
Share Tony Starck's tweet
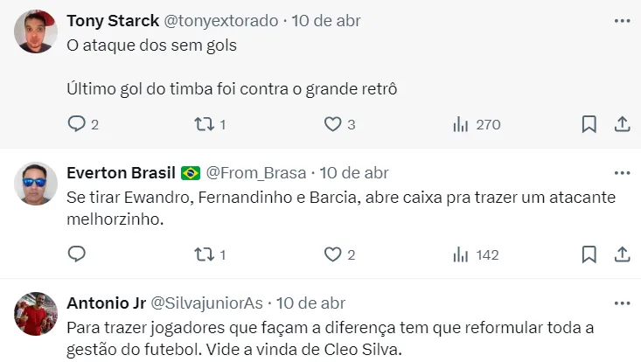point(622,124)
